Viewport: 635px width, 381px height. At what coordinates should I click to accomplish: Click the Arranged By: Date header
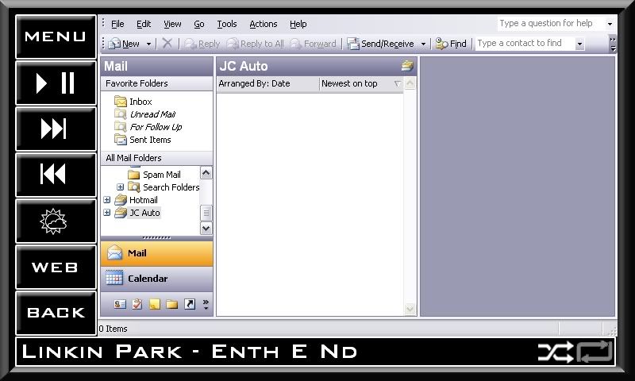point(267,84)
